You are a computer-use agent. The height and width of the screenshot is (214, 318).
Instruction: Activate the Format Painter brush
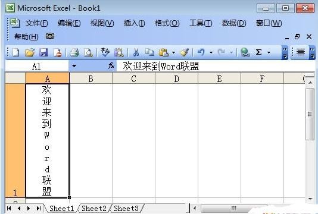(x=185, y=52)
